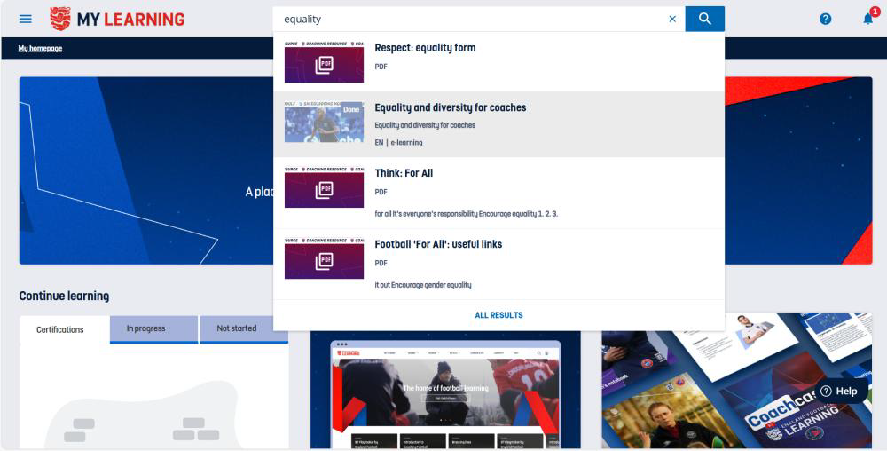Switch to the In progress tab
This screenshot has height=451, width=887.
click(x=153, y=328)
